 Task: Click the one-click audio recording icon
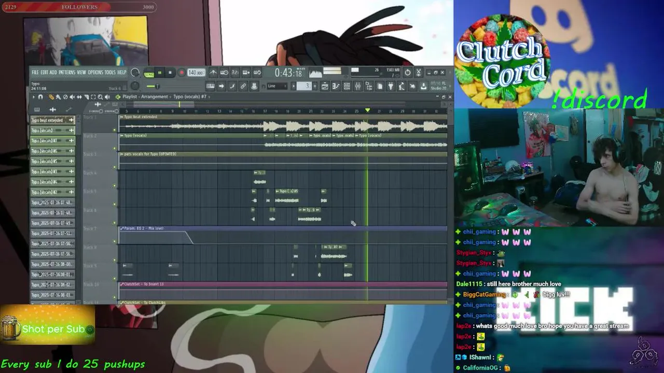[x=412, y=86]
